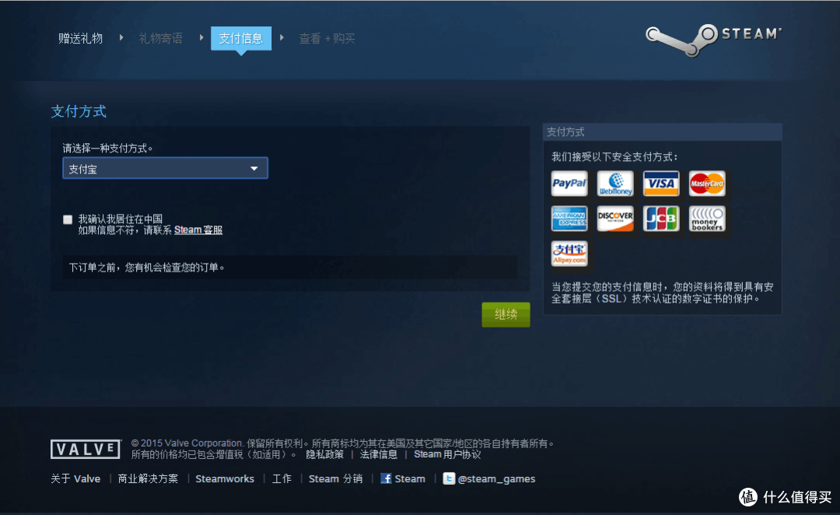Click the green 继续 button
The height and width of the screenshot is (515, 840).
tap(506, 314)
